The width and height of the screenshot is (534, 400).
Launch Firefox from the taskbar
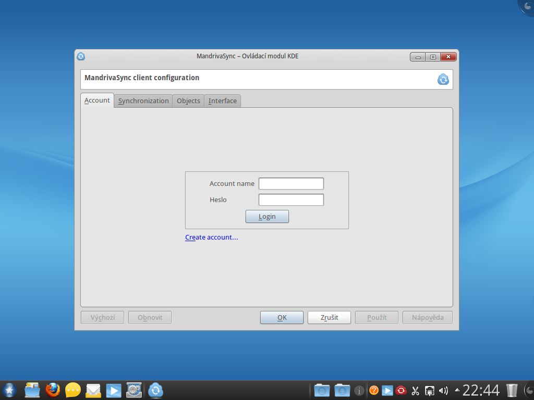53,390
